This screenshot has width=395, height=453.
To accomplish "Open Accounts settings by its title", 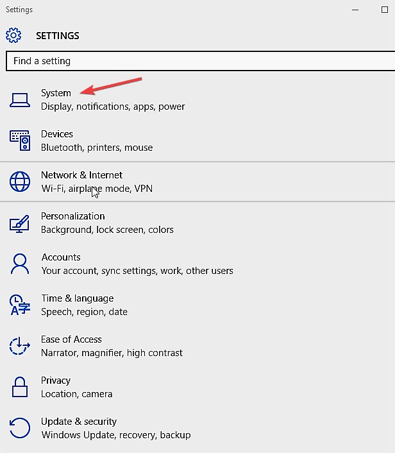I will pos(61,257).
